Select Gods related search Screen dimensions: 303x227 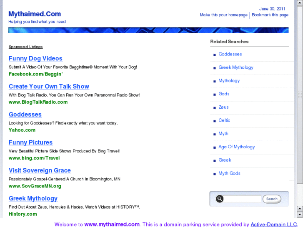[x=224, y=94]
